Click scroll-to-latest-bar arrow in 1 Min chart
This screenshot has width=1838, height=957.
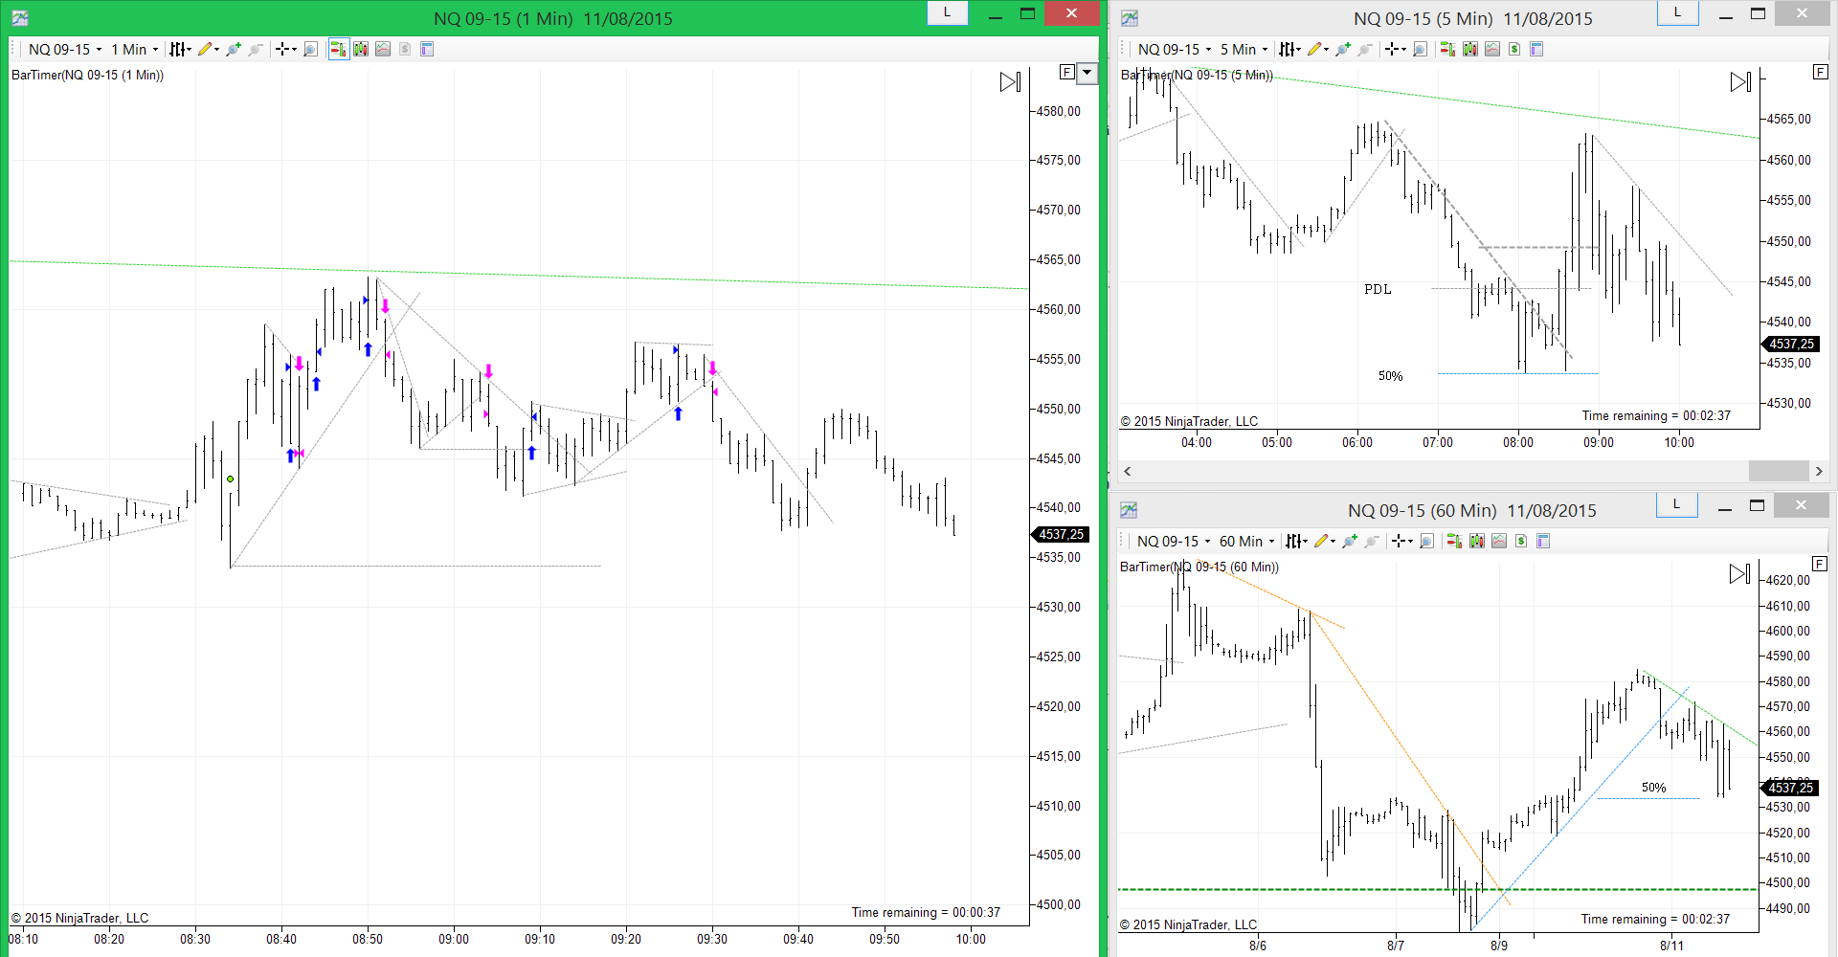tap(1011, 82)
